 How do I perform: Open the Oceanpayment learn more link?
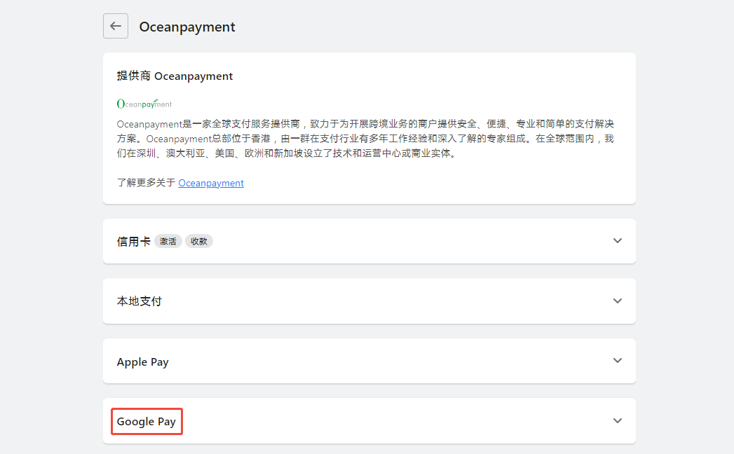[211, 183]
